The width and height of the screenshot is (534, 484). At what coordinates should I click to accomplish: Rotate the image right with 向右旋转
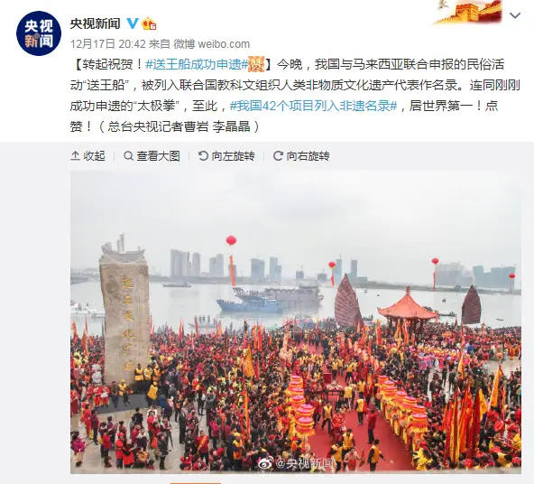(301, 156)
